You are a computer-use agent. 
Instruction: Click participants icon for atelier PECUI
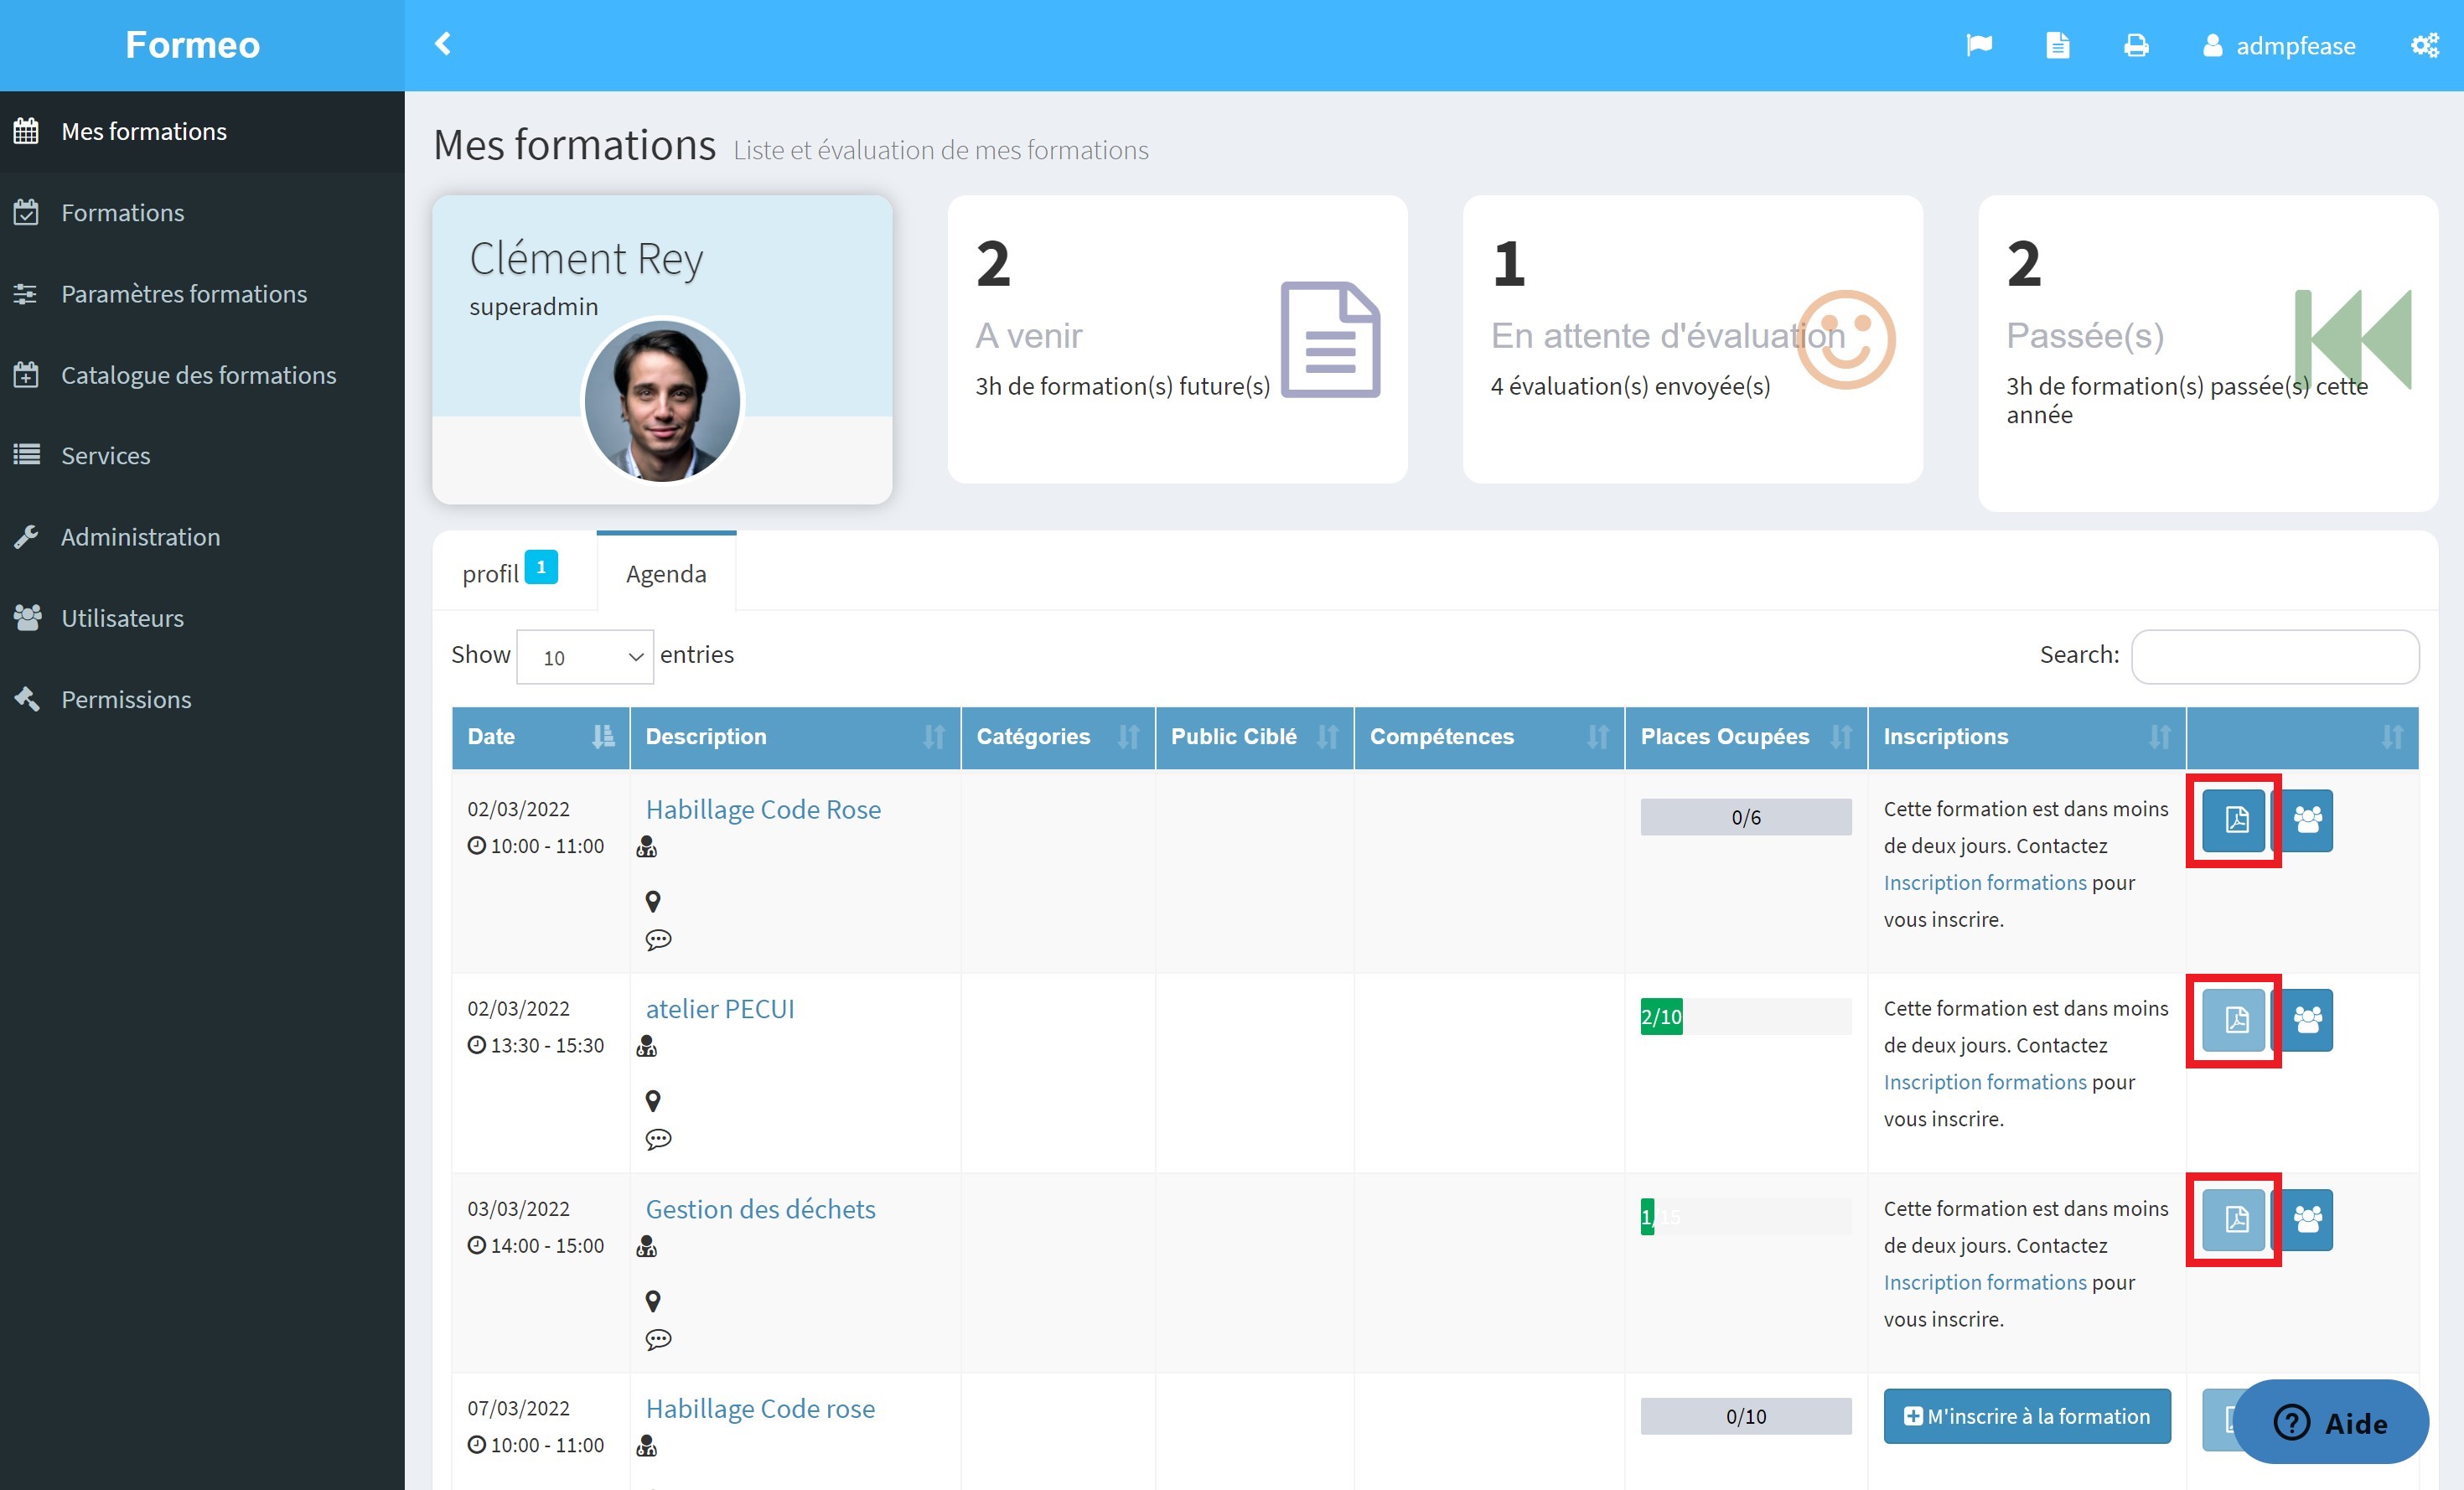tap(2307, 1020)
